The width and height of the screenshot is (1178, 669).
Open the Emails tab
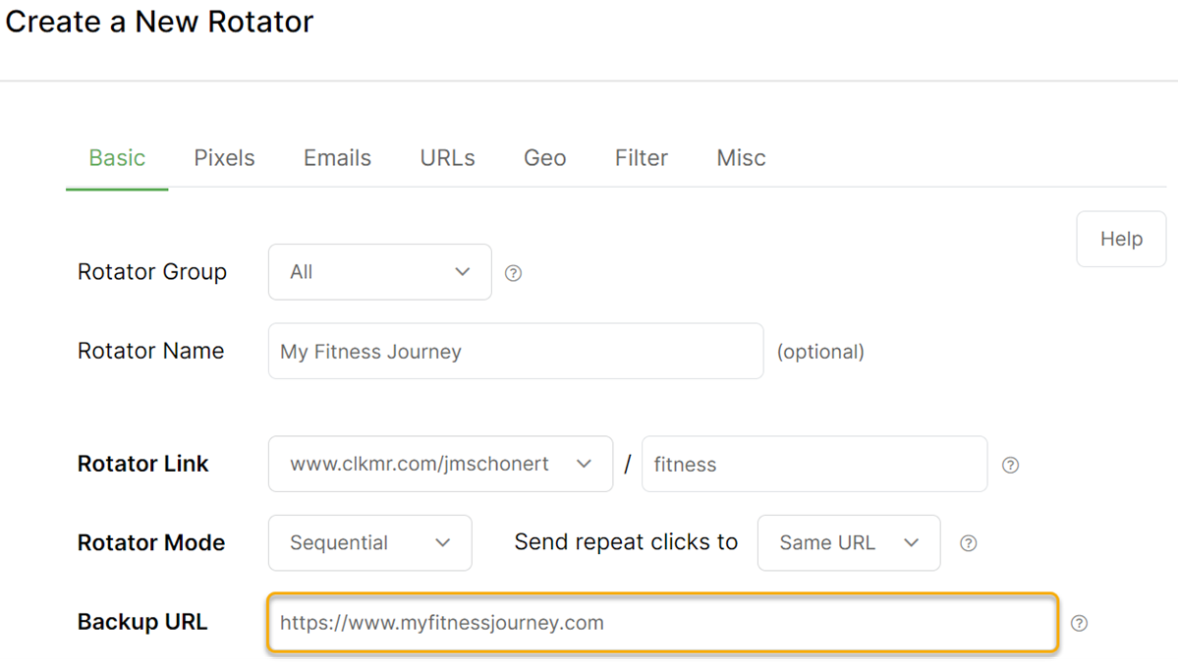(x=337, y=158)
